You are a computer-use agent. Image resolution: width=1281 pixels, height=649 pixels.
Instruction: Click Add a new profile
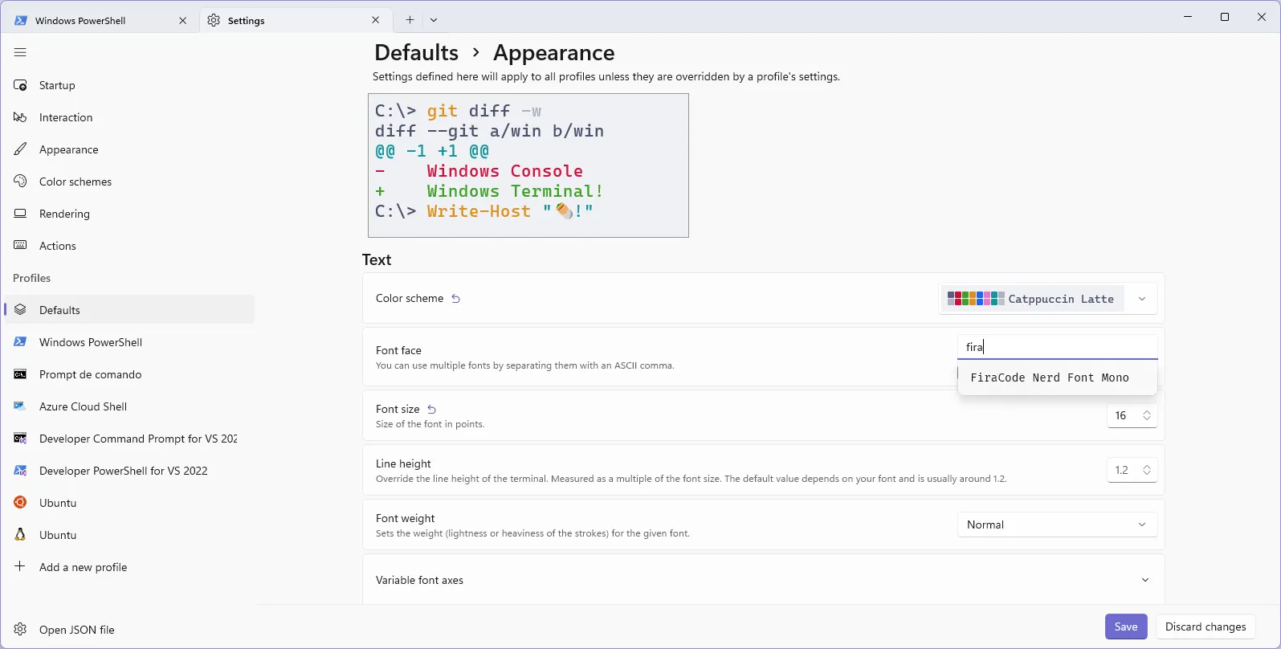click(129, 567)
